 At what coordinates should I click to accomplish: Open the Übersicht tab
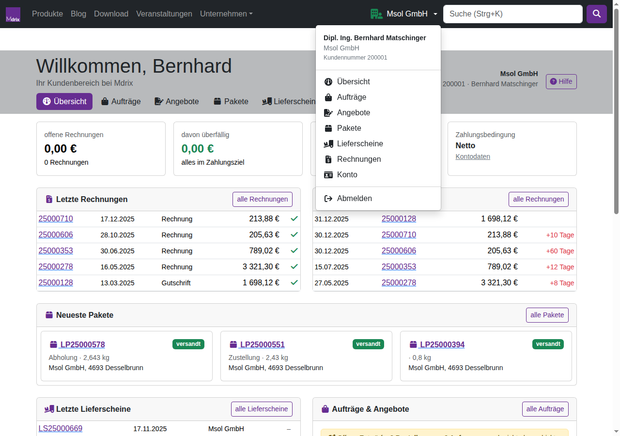coord(64,102)
